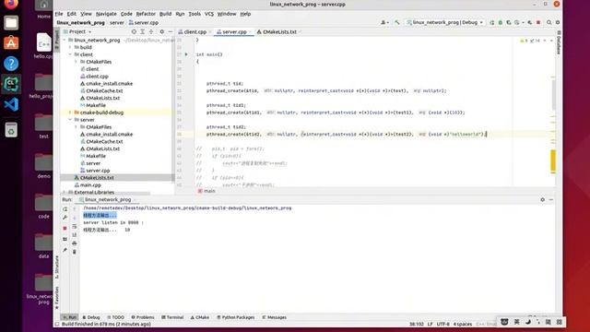Open Project view selector dropdown
The height and width of the screenshot is (332, 590).
point(77,32)
